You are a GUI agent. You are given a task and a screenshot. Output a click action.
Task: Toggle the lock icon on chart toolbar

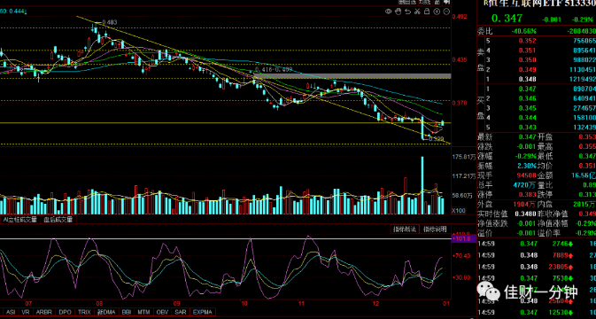[427, 12]
